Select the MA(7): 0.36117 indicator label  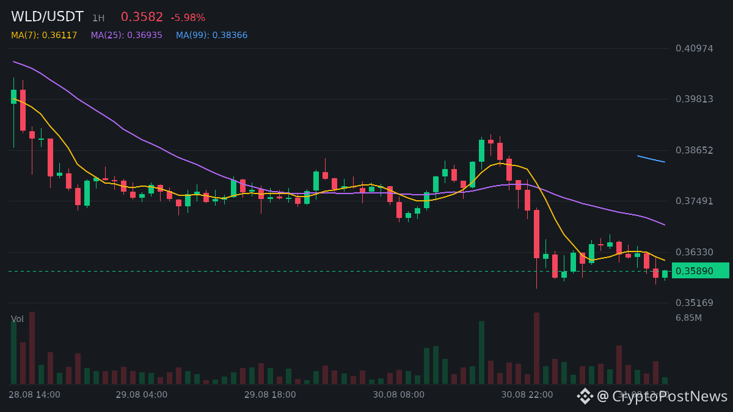tap(44, 35)
